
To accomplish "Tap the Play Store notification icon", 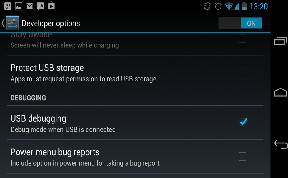I will [x=51, y=6].
